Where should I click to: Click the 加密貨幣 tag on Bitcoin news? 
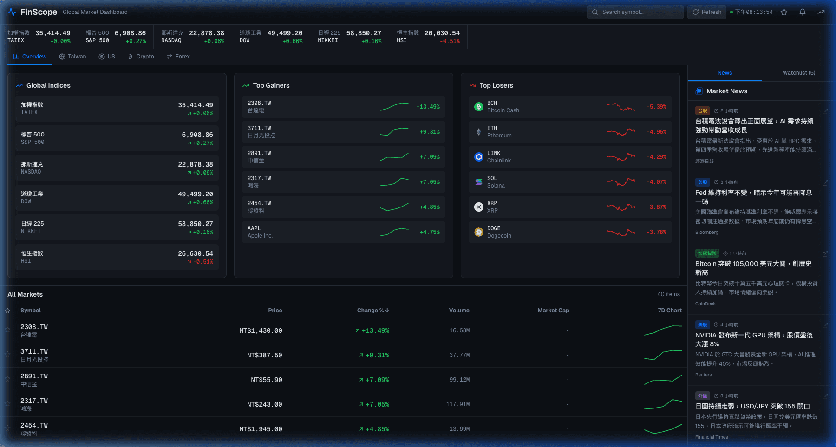[707, 253]
